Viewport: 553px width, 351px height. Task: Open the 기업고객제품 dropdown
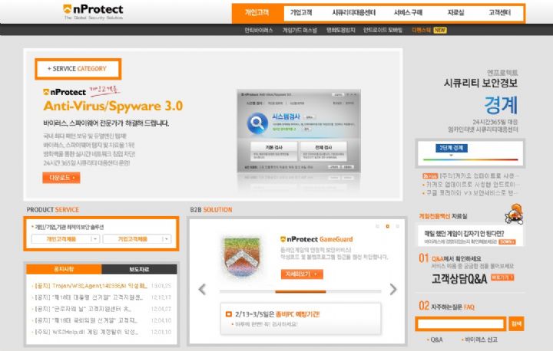tap(137, 239)
